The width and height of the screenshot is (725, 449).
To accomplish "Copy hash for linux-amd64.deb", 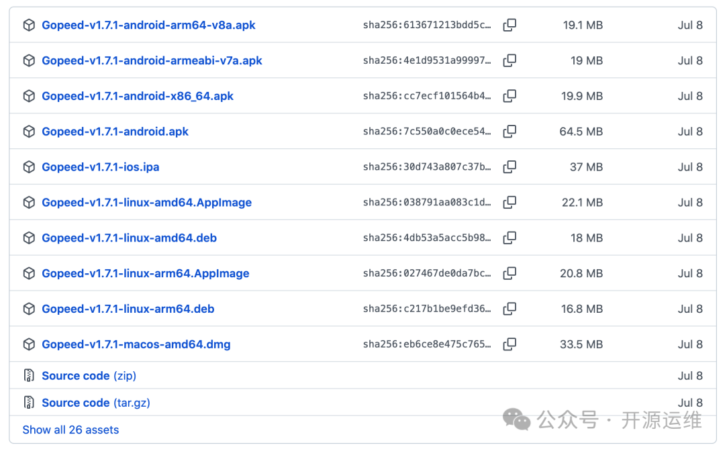I will coord(510,238).
